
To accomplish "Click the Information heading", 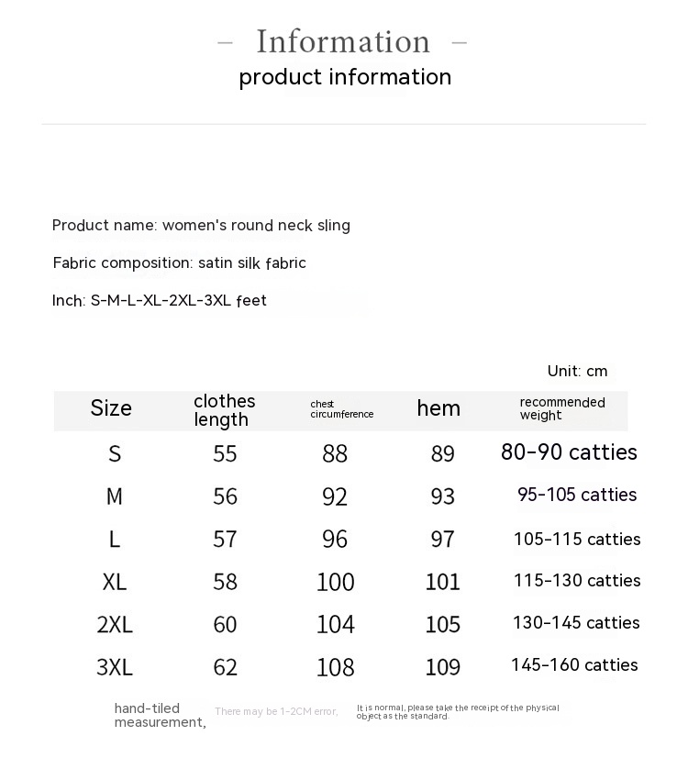I will (343, 42).
